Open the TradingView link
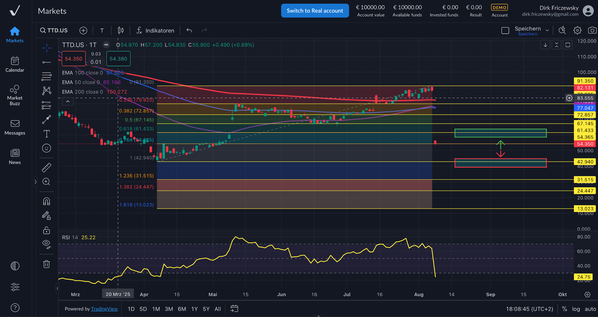Screen dimensions: 598x317 coord(104,309)
